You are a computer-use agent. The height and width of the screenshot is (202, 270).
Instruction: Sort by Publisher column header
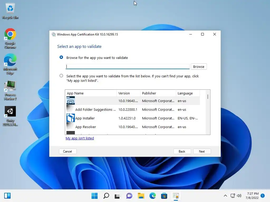pyautogui.click(x=158, y=93)
